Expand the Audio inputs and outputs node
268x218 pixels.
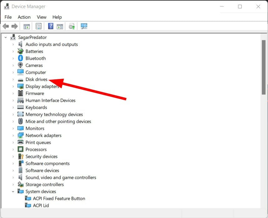13,44
